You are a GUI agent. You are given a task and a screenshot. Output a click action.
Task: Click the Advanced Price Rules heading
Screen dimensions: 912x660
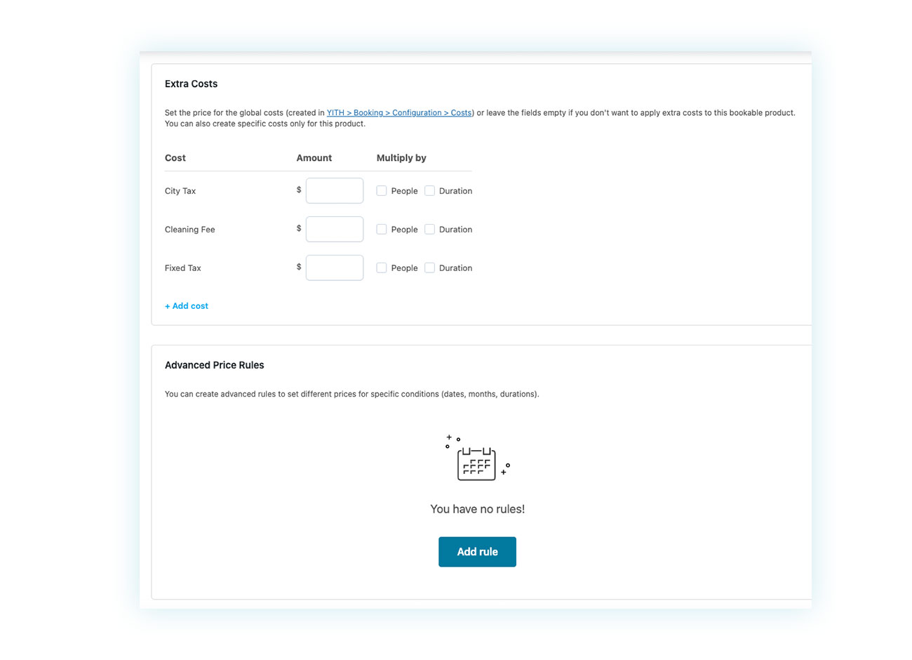pos(214,365)
